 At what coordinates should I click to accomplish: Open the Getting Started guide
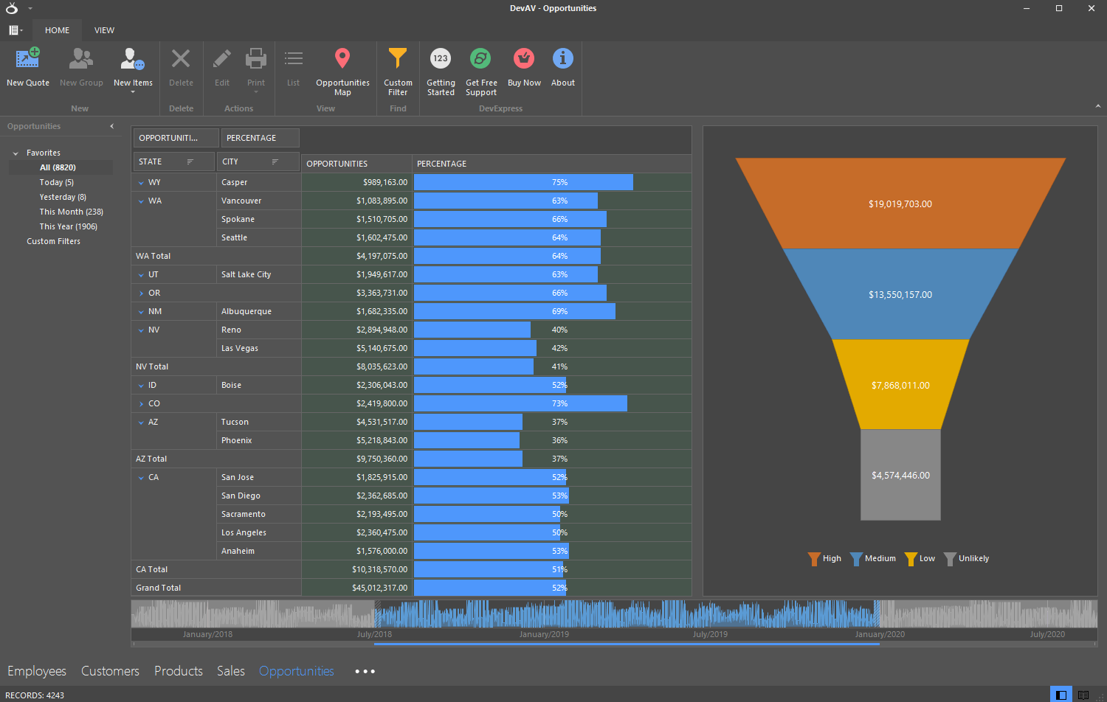coord(441,59)
